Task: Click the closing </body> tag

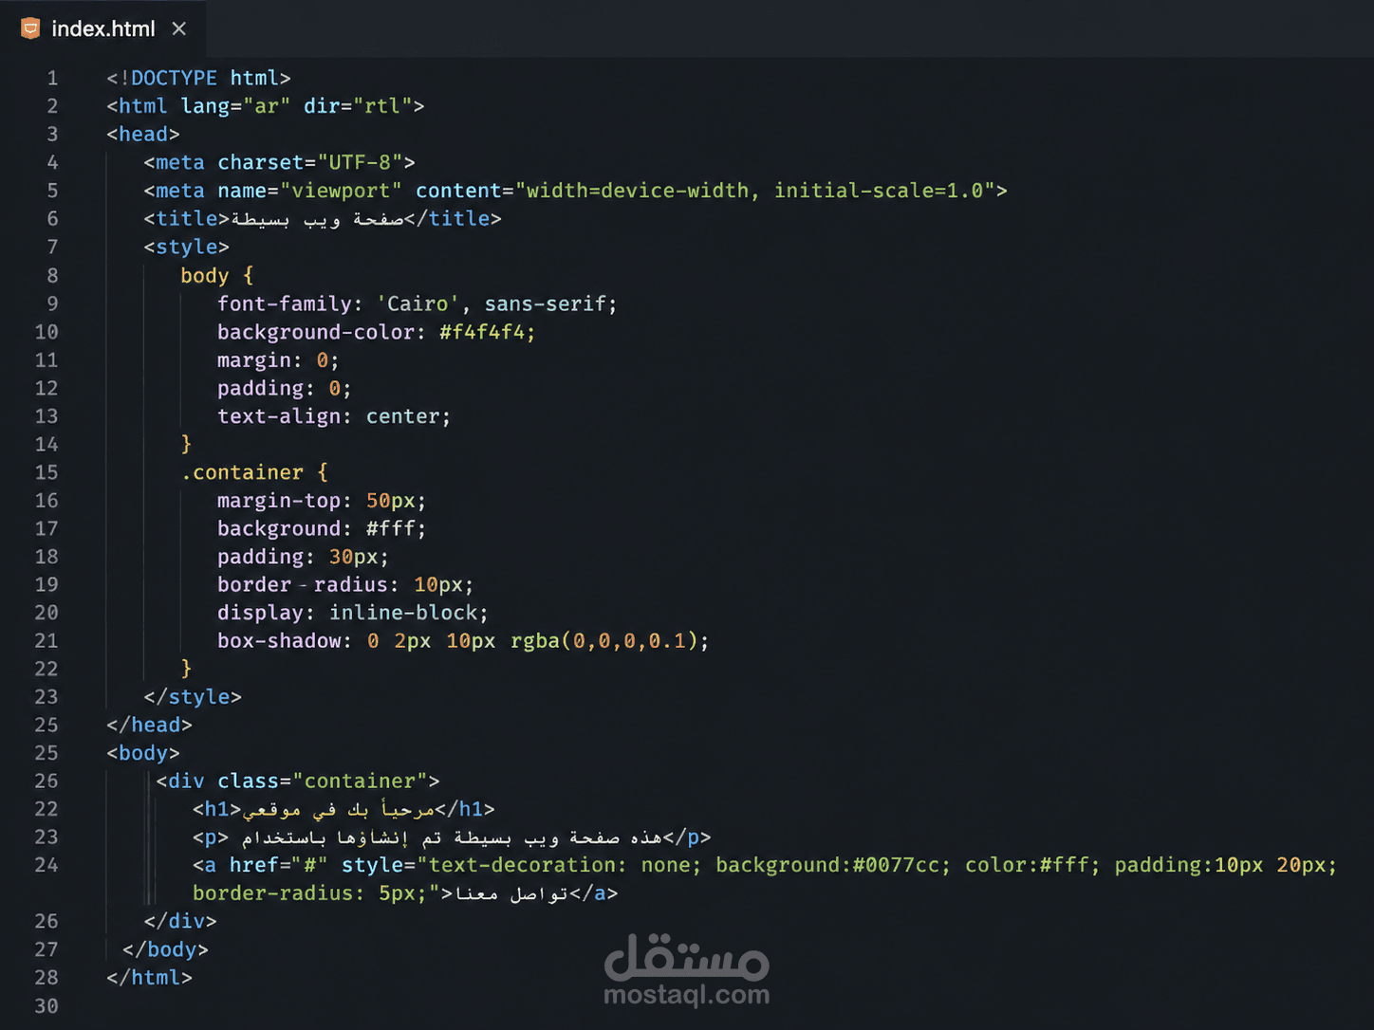Action: click(165, 949)
